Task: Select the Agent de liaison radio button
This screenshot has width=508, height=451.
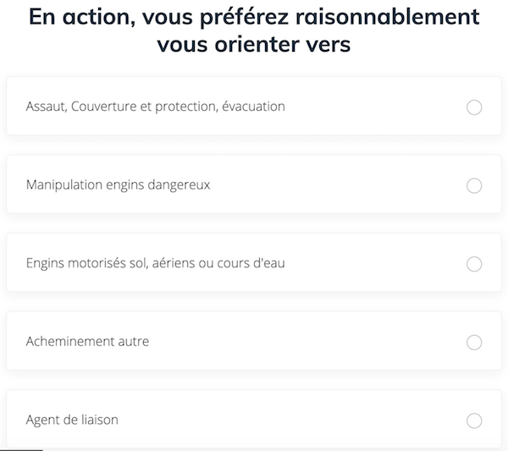Action: tap(474, 421)
